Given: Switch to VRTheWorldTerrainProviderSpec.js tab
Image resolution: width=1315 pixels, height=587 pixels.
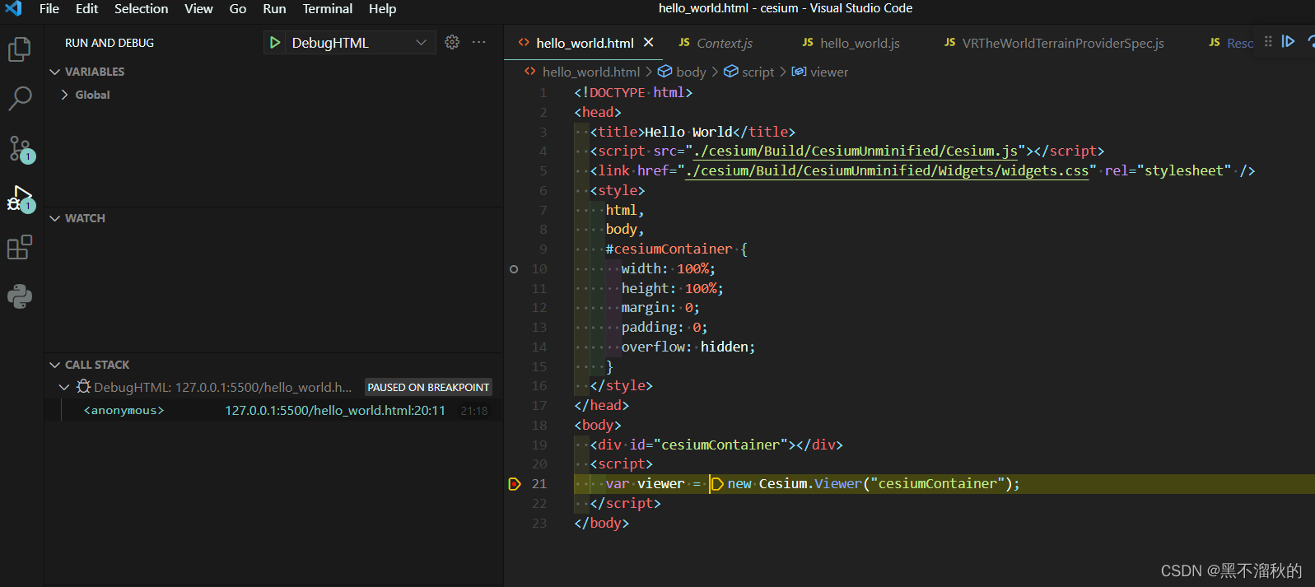Looking at the screenshot, I should tap(1055, 43).
